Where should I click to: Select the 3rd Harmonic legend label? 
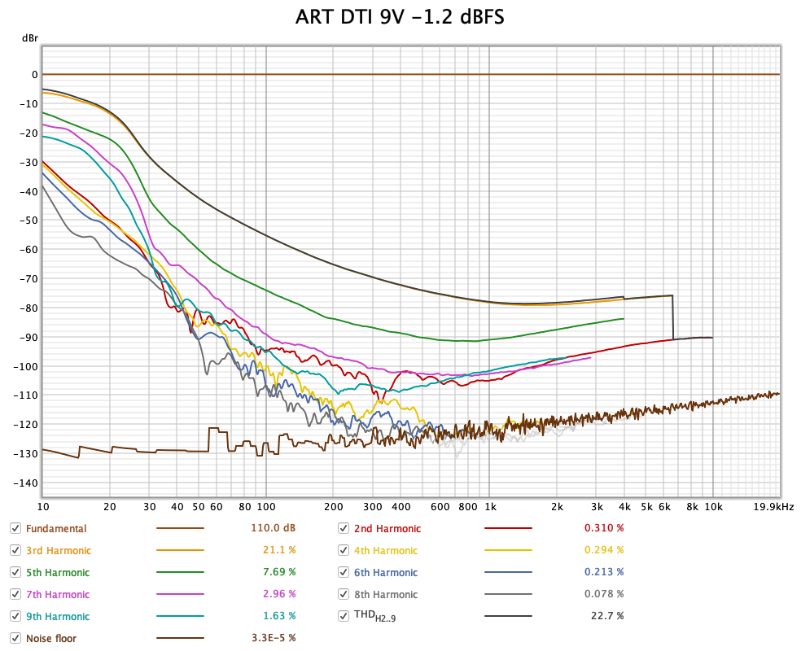coord(59,550)
